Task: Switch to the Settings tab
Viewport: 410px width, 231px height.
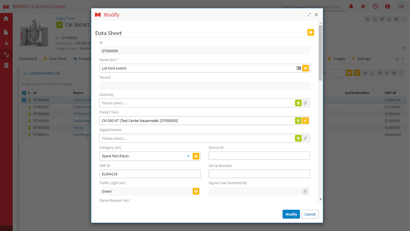Action: (x=361, y=59)
